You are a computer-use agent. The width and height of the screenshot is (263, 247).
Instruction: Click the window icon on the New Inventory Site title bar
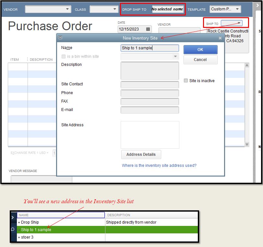(60, 38)
